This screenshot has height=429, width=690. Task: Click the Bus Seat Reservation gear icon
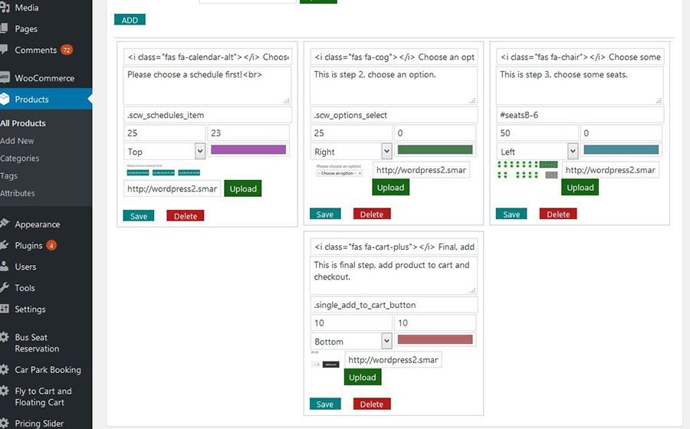tap(4, 337)
